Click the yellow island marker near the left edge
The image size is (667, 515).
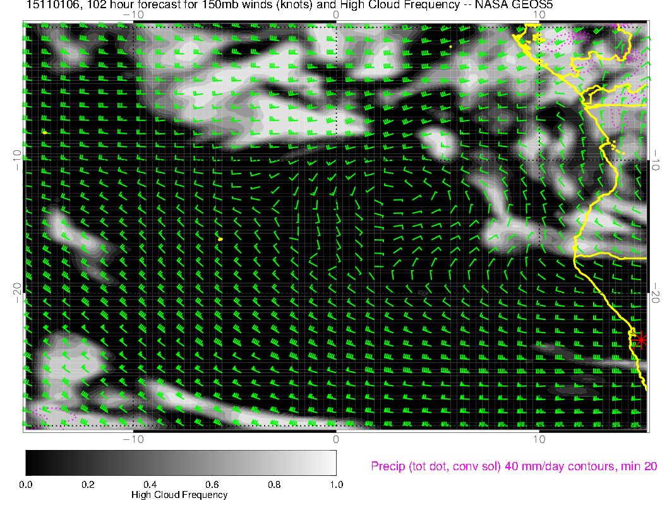point(45,133)
